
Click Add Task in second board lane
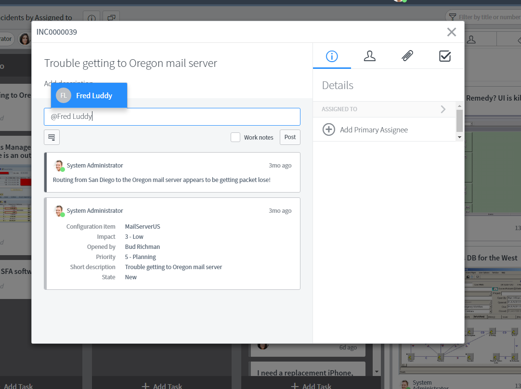(162, 386)
